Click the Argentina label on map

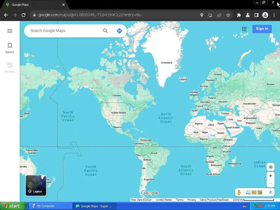(149, 179)
